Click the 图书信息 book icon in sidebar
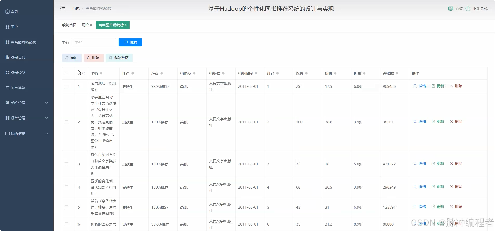The image size is (495, 231). click(x=8, y=57)
